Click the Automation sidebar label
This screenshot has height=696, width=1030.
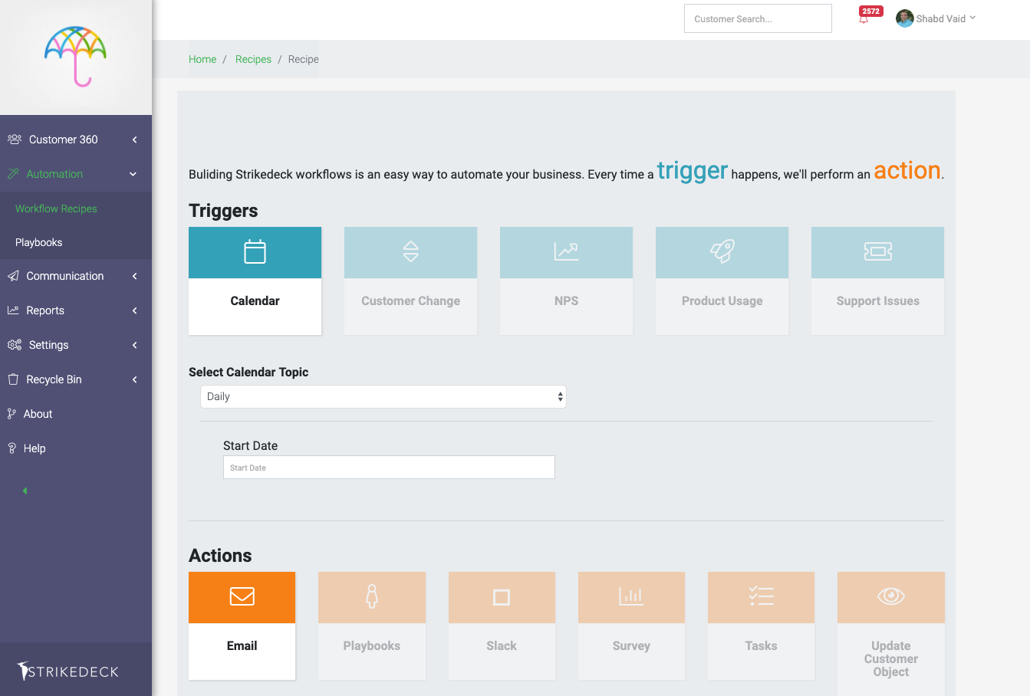point(54,174)
